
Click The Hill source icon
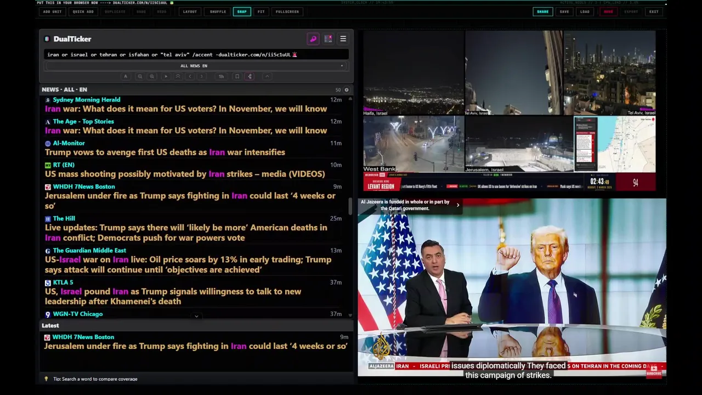[x=48, y=218]
